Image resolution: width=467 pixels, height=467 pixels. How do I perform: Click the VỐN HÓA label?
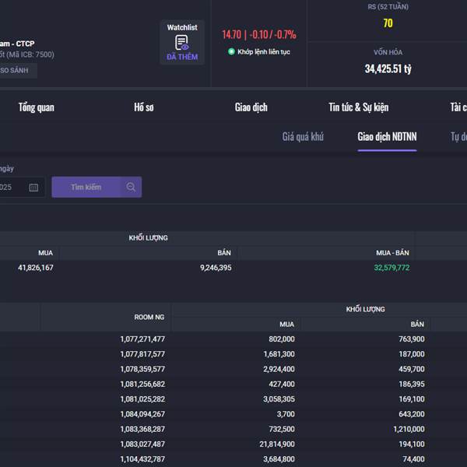(388, 52)
